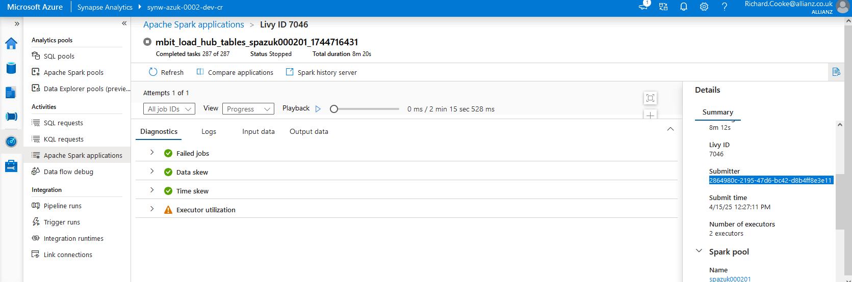Open the notifications bell
The height and width of the screenshot is (282, 852).
(684, 7)
